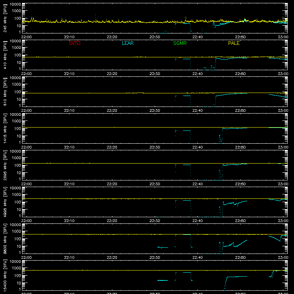
Task: Click the 10 tick of the 8800 MHz panel
Action: click(x=19, y=246)
